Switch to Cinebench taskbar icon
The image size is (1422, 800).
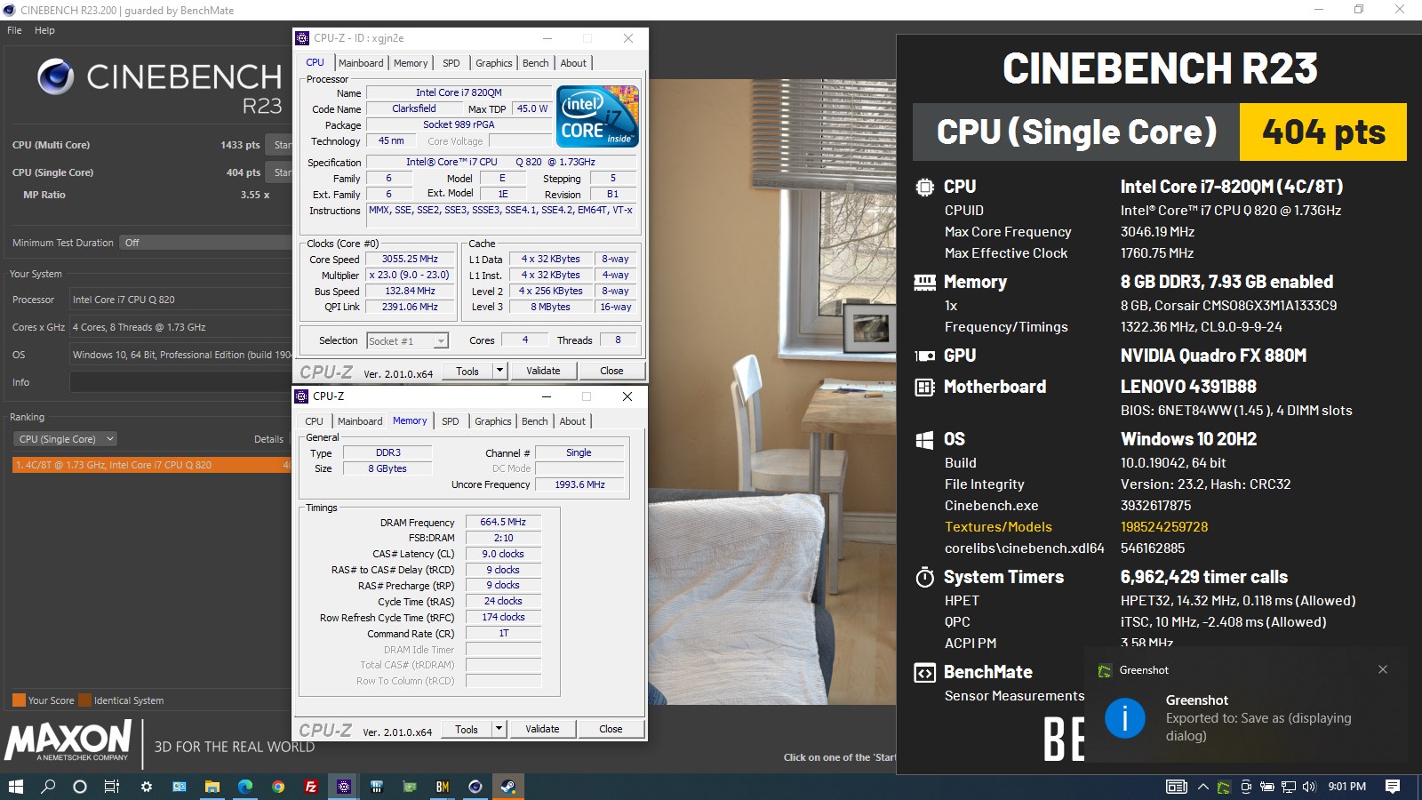point(475,787)
